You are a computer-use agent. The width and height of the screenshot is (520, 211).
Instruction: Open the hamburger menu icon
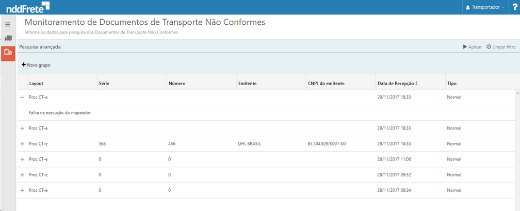tap(8, 24)
